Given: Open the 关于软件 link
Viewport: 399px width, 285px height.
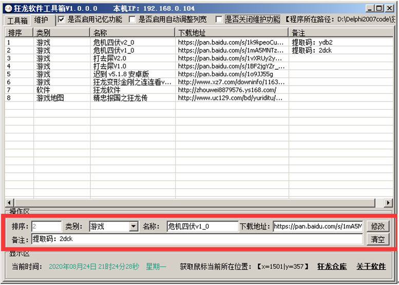Looking at the screenshot, I should pyautogui.click(x=371, y=267).
